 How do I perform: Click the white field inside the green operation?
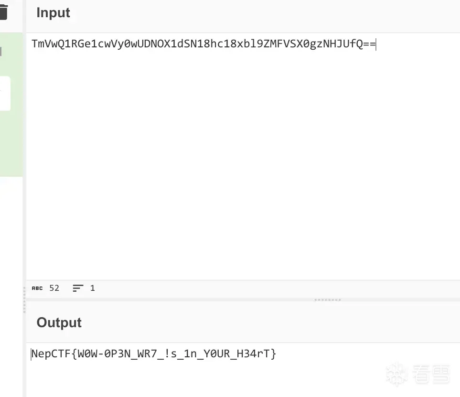(x=5, y=93)
